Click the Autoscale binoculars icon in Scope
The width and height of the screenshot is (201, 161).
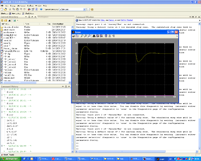click(94, 36)
